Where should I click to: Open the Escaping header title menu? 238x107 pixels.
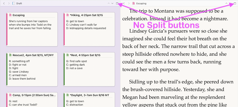141,4
